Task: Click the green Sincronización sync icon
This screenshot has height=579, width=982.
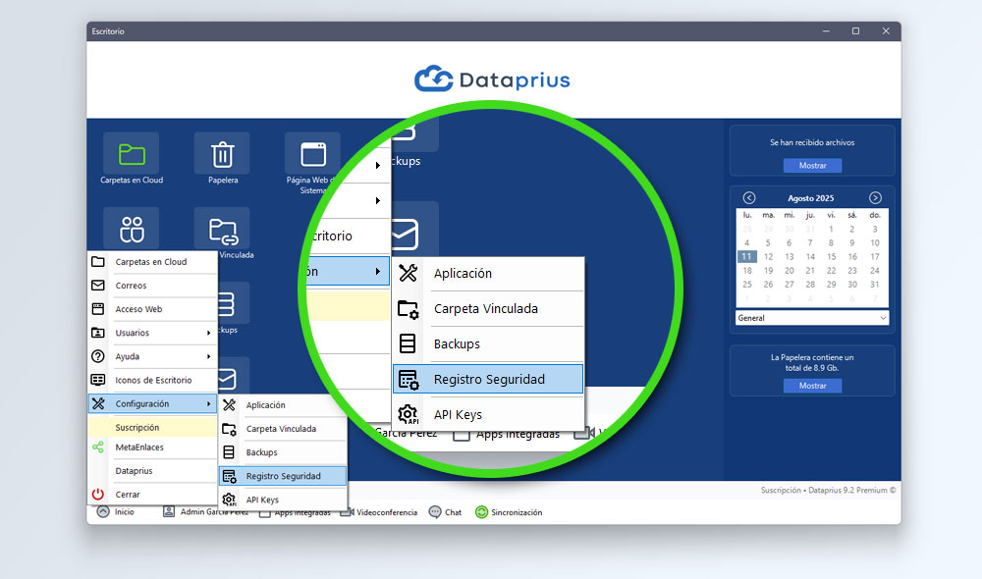Action: 481,512
